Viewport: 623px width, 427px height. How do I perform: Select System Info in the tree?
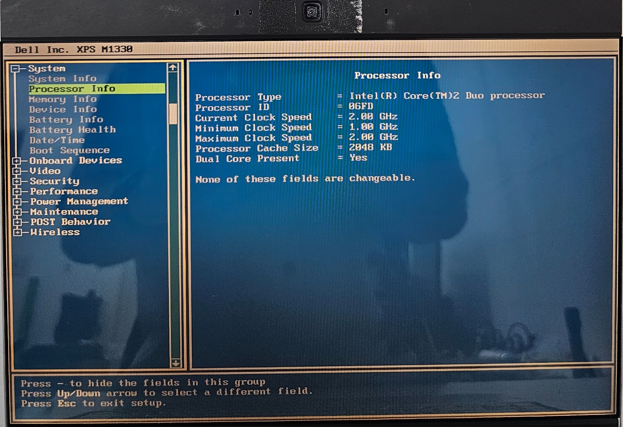pyautogui.click(x=62, y=79)
